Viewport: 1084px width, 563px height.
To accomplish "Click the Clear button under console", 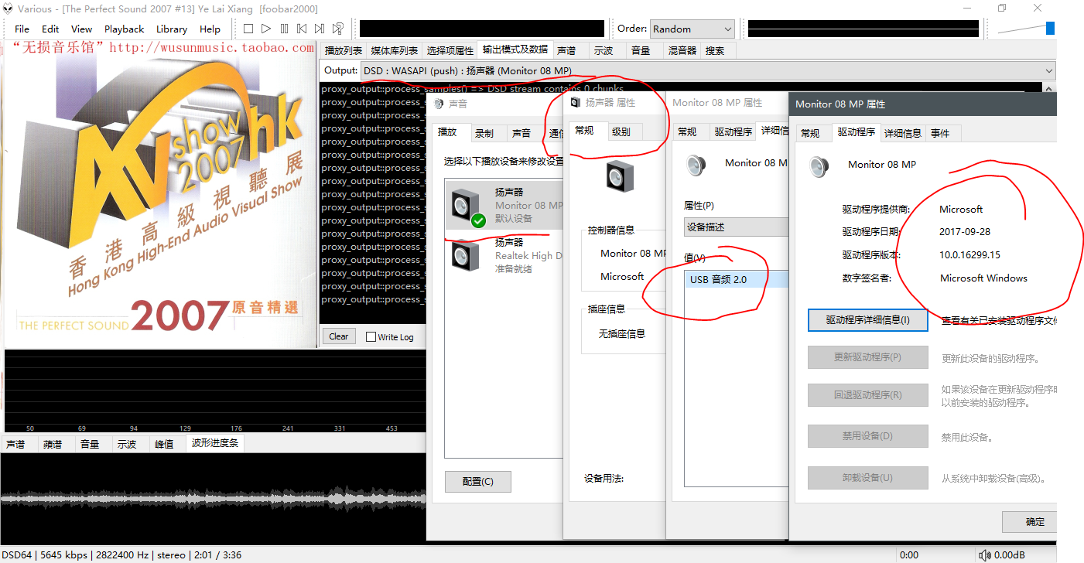I will [x=338, y=336].
